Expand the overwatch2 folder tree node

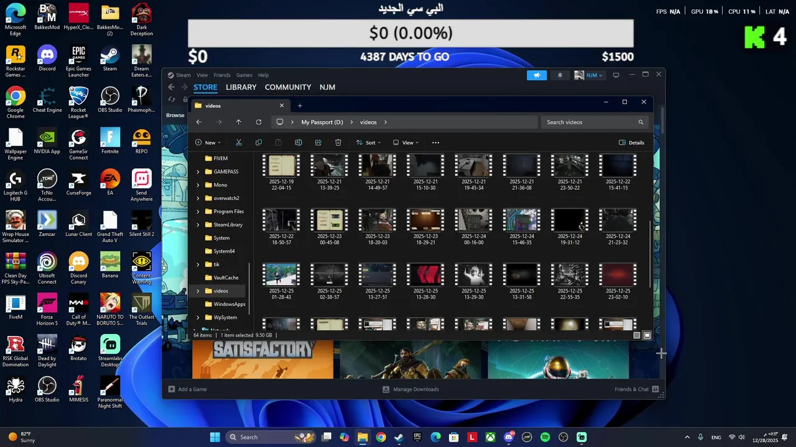pos(198,198)
